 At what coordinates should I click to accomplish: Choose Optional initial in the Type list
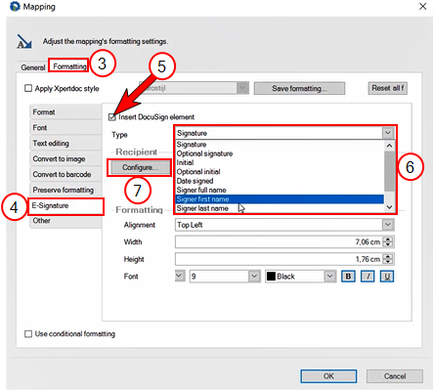[x=280, y=172]
